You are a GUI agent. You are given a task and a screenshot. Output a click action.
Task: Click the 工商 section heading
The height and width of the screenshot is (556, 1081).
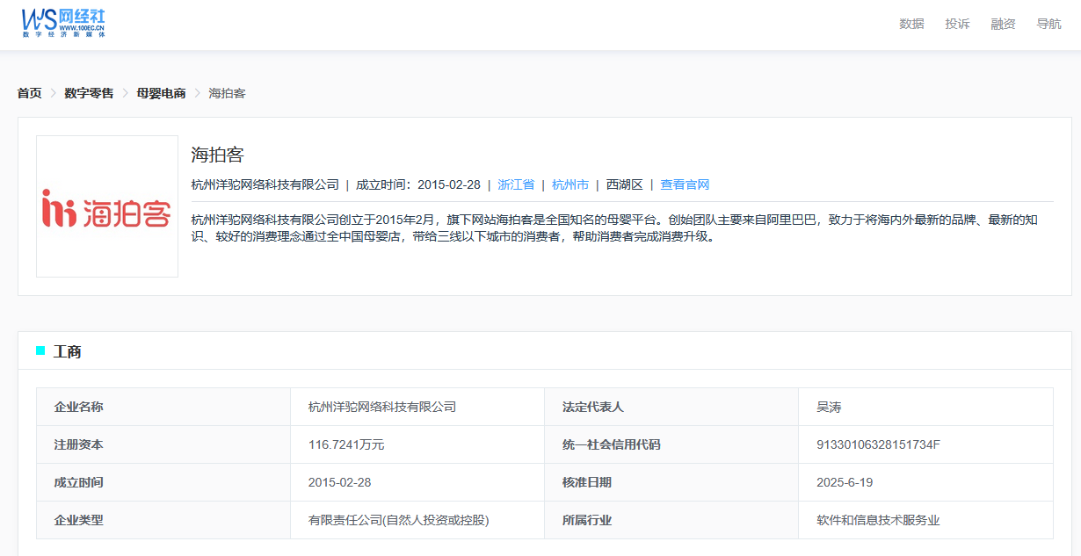tap(68, 351)
